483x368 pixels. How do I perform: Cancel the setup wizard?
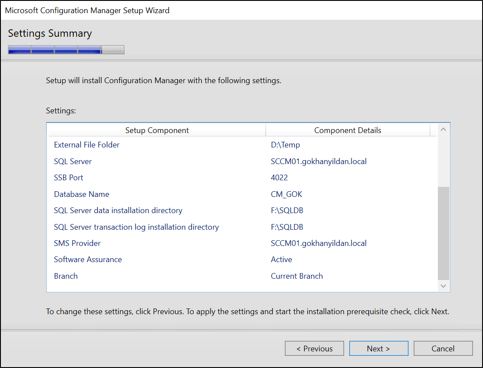[443, 348]
